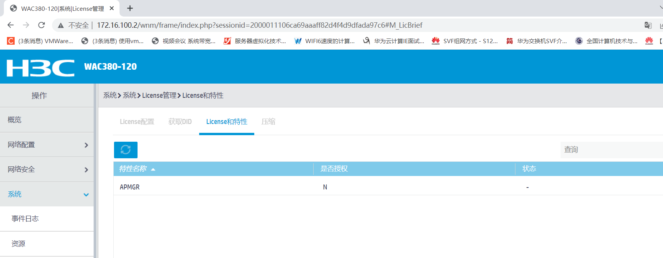Close the WAC380-120 browser tab
The height and width of the screenshot is (258, 663).
pyautogui.click(x=112, y=8)
